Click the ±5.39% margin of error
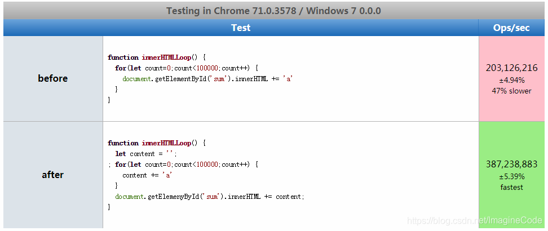The width and height of the screenshot is (548, 231). (x=511, y=176)
